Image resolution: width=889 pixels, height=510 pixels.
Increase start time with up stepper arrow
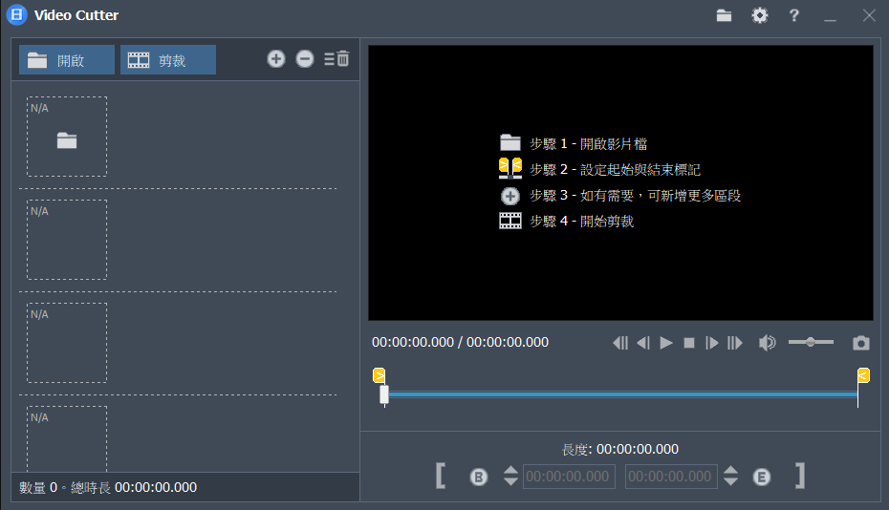tap(510, 470)
